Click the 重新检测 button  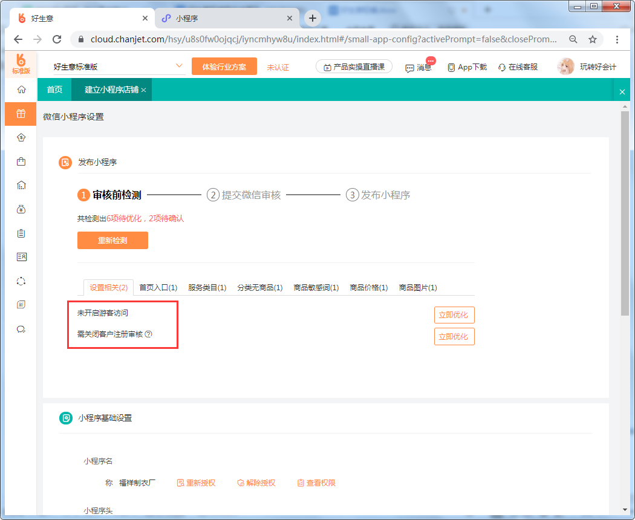[112, 240]
